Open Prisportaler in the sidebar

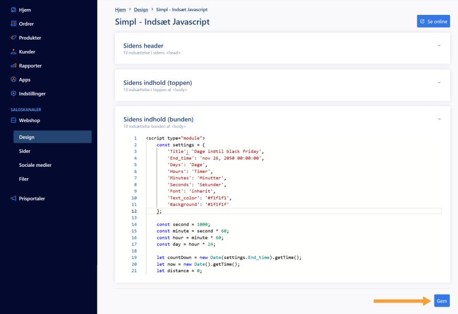(x=32, y=198)
